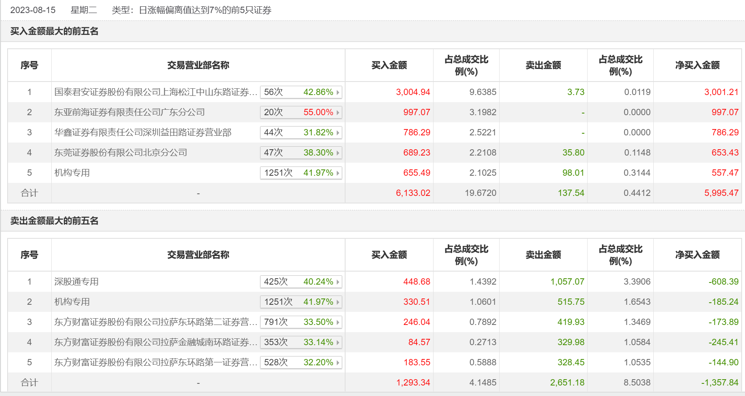Image resolution: width=745 pixels, height=396 pixels.
Task: Click the arrow icon beside 56次 42.86%
Action: tap(338, 92)
